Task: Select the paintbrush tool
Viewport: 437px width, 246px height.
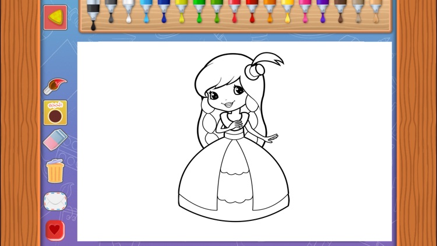Action: click(55, 86)
